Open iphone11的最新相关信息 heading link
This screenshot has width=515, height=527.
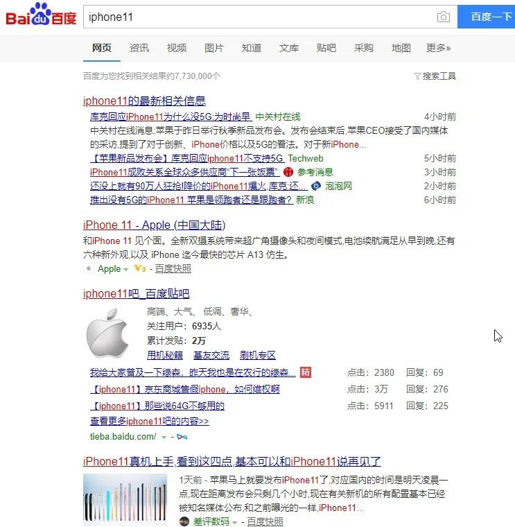pos(144,101)
